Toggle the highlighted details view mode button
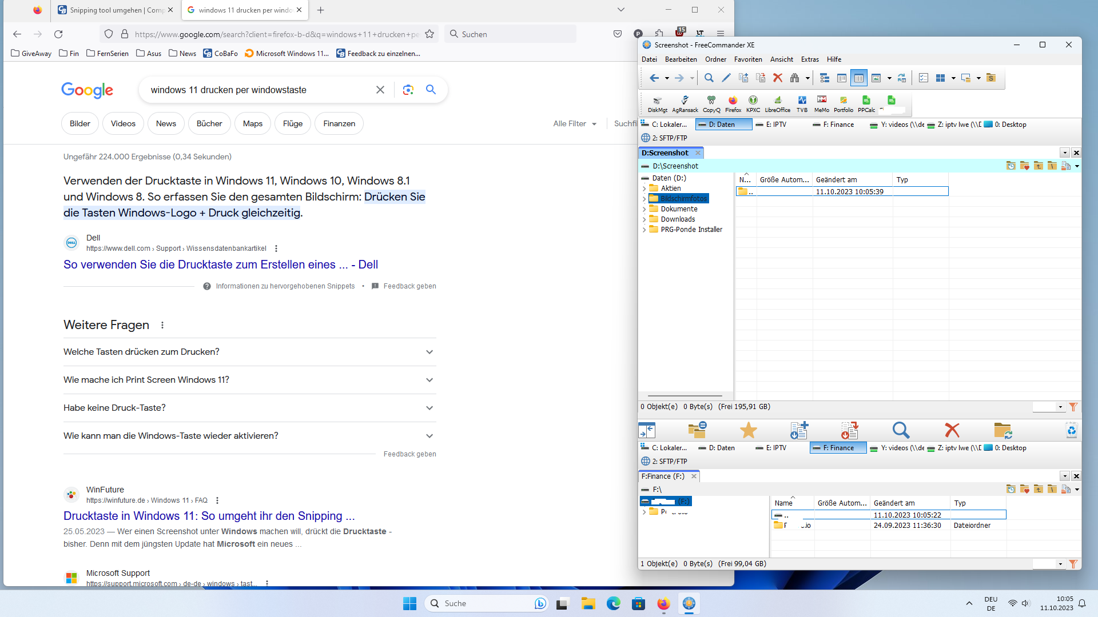 tap(858, 78)
